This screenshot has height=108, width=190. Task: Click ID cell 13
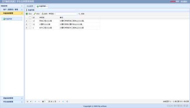34,21
